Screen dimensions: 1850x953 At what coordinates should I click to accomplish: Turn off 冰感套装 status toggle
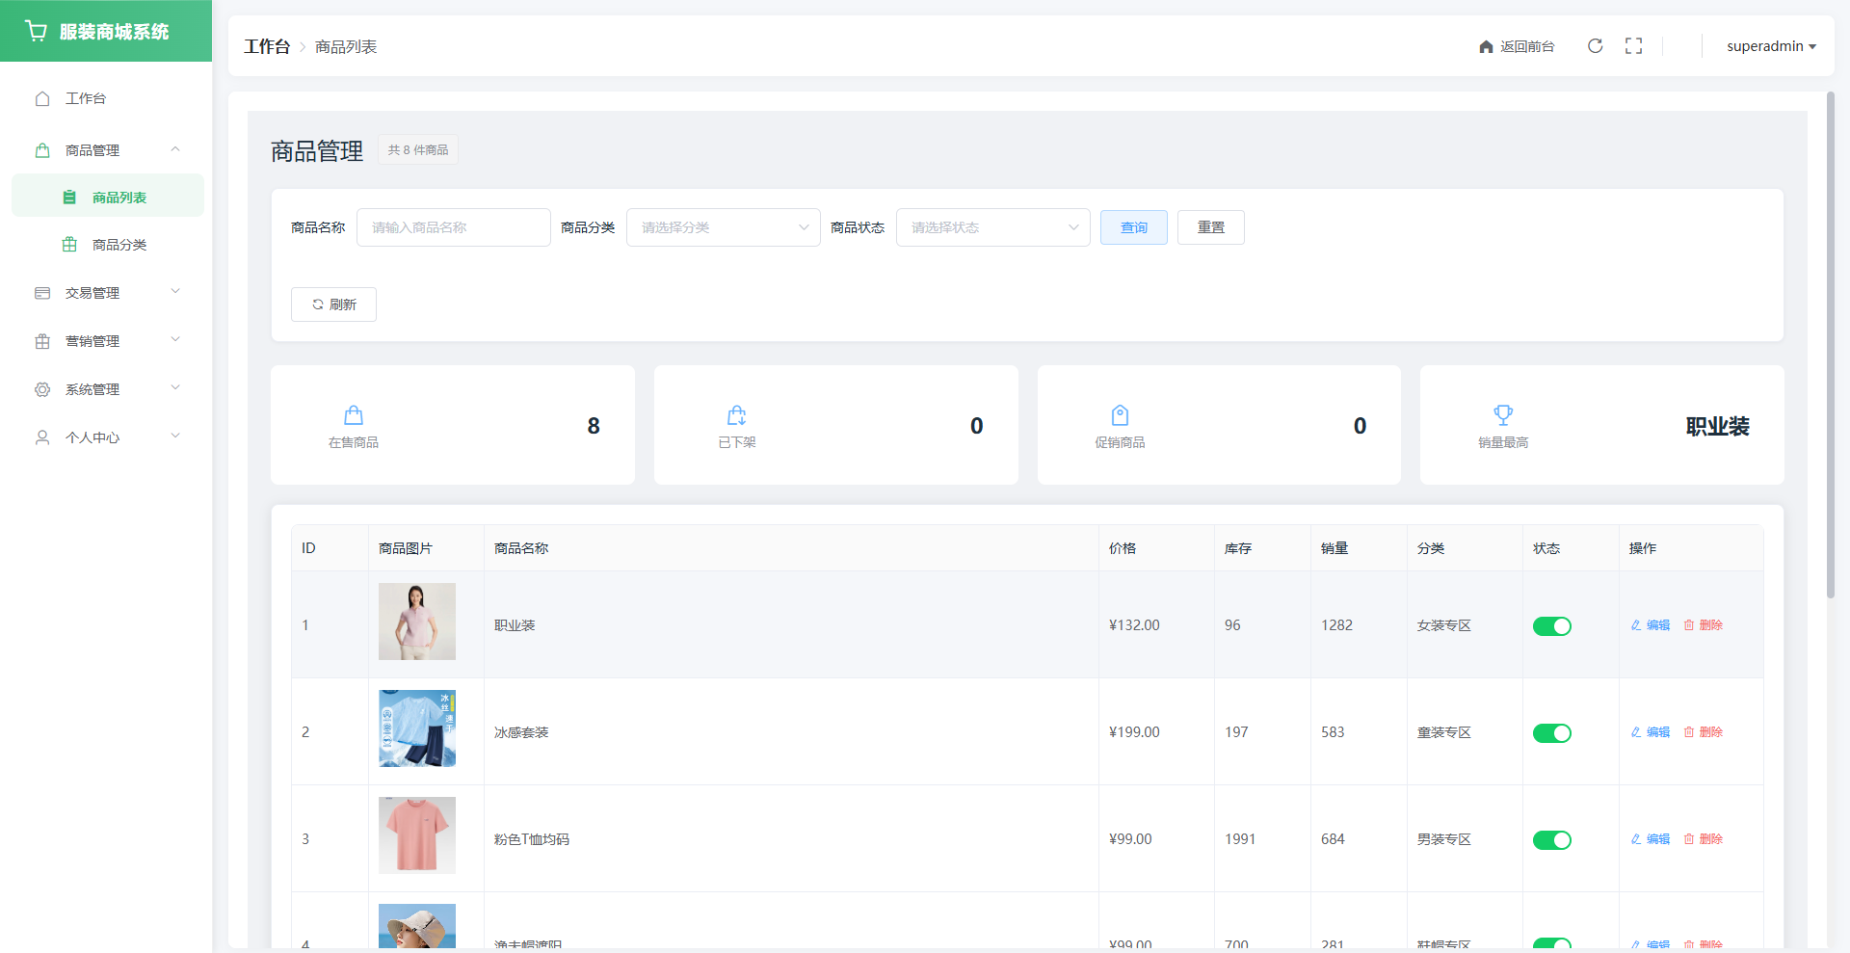pyautogui.click(x=1551, y=733)
